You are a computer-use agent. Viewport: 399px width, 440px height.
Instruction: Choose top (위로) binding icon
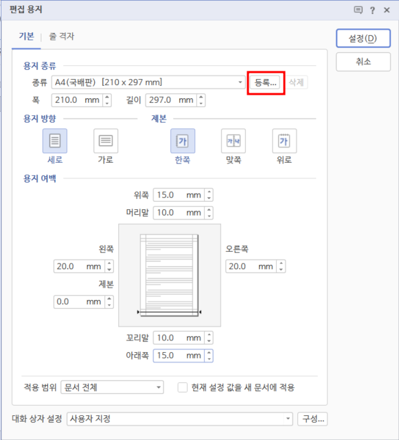tap(284, 141)
